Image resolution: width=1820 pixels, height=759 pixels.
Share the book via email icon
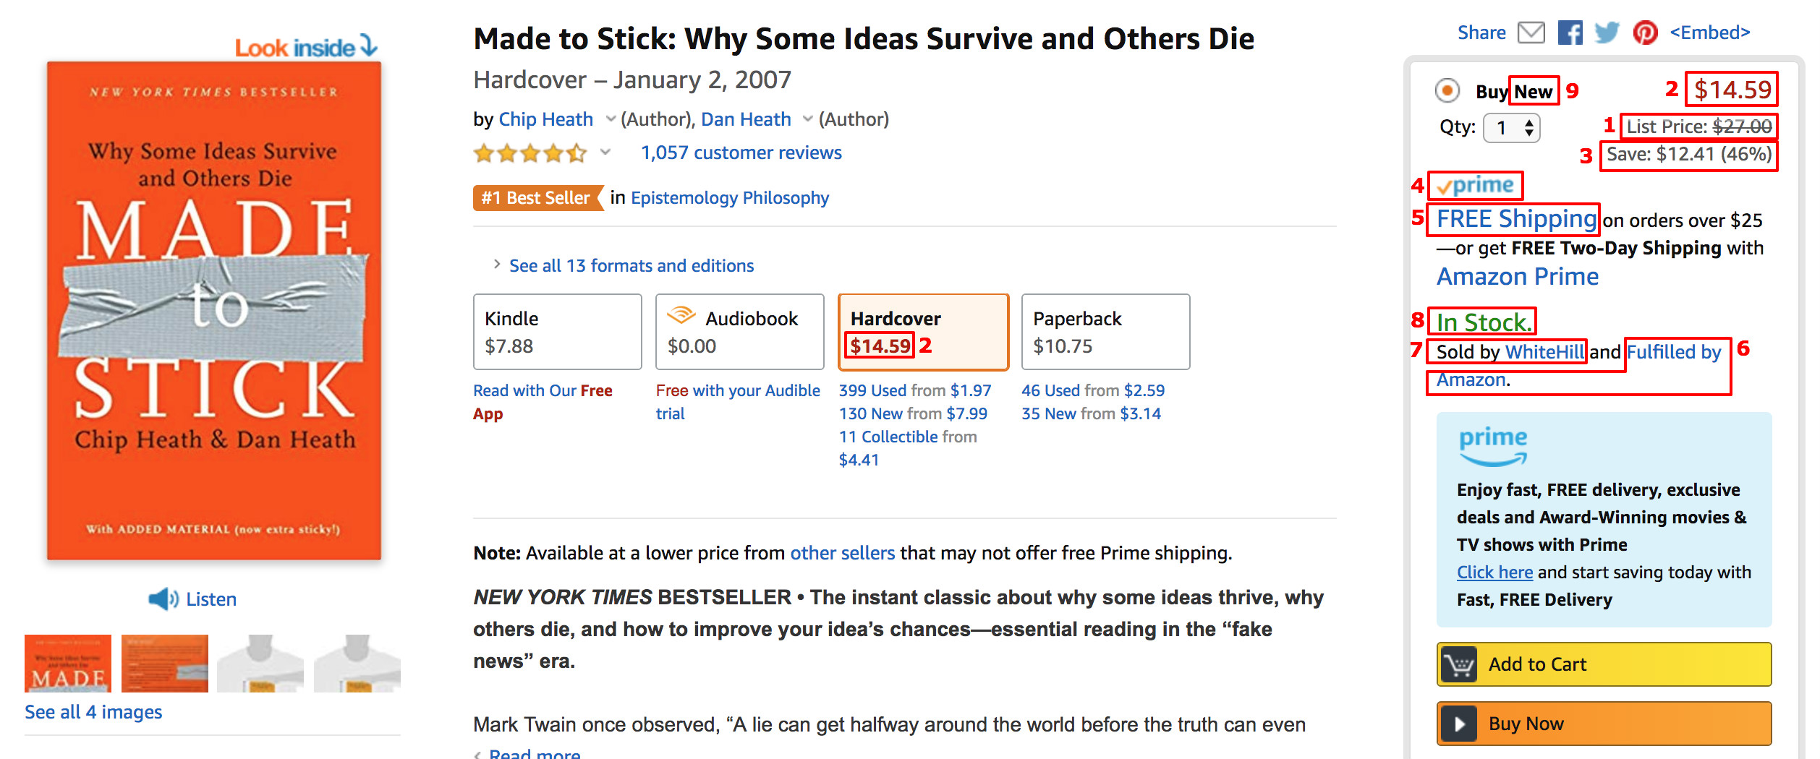1531,32
